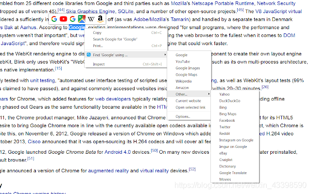This screenshot has width=311, height=194.
Task: Follow the SQLite link
Action: (x=125, y=12)
